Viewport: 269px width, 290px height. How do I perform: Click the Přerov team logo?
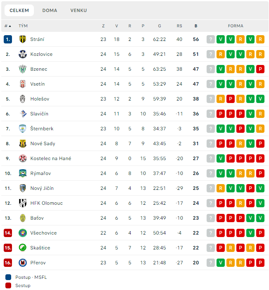(x=23, y=263)
